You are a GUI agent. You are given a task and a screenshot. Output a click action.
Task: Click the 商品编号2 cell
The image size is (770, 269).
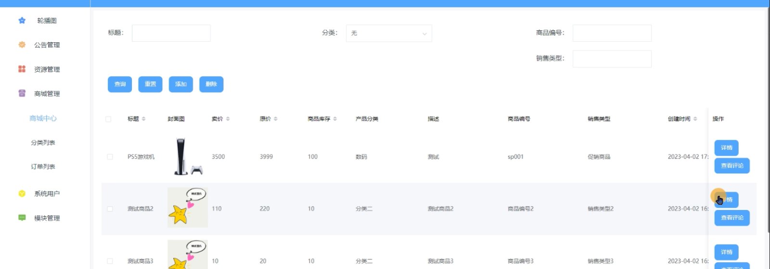(x=520, y=209)
